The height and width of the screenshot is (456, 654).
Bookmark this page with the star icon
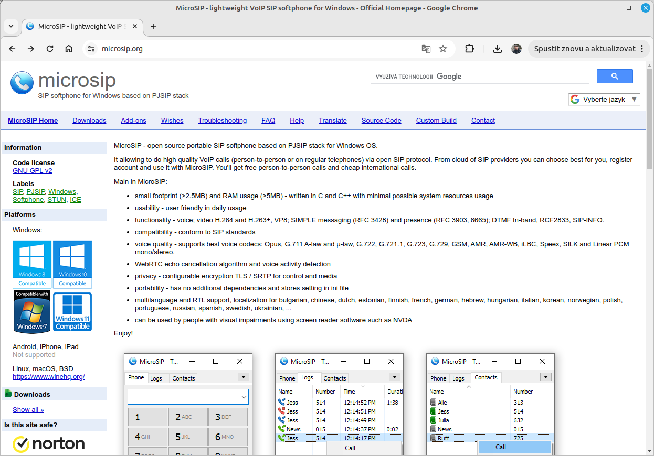[443, 49]
